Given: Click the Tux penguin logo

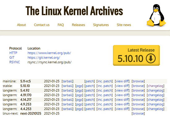Looking at the screenshot, I should pos(156,15).
